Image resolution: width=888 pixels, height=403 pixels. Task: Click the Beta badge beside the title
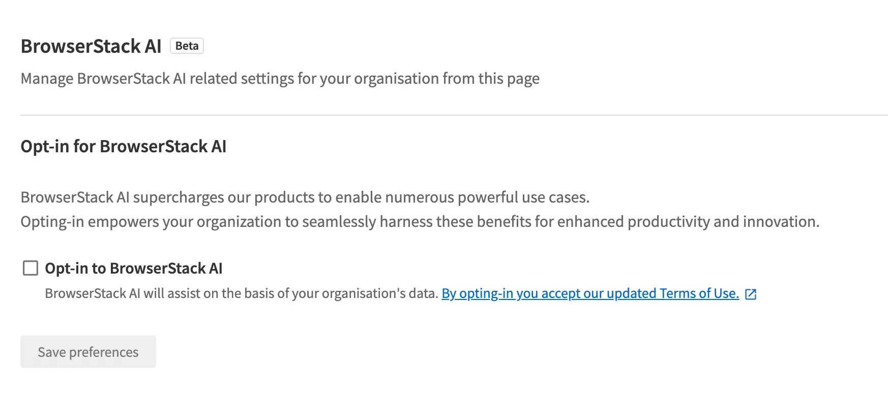187,46
